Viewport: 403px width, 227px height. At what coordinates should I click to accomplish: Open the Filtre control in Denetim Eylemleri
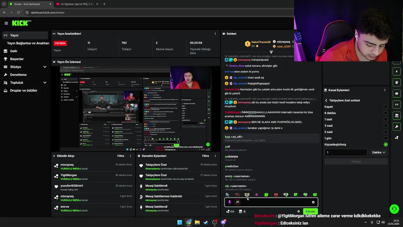206,156
